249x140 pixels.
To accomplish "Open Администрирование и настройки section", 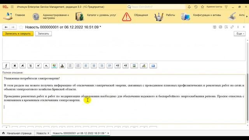I will 51,16.
